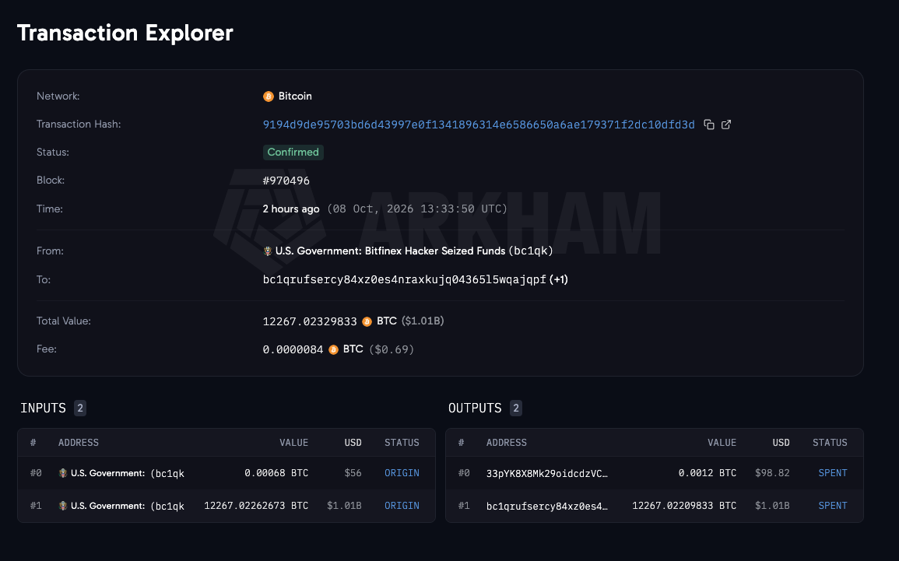Click the VALUE column header in Inputs table
The image size is (899, 561).
294,443
